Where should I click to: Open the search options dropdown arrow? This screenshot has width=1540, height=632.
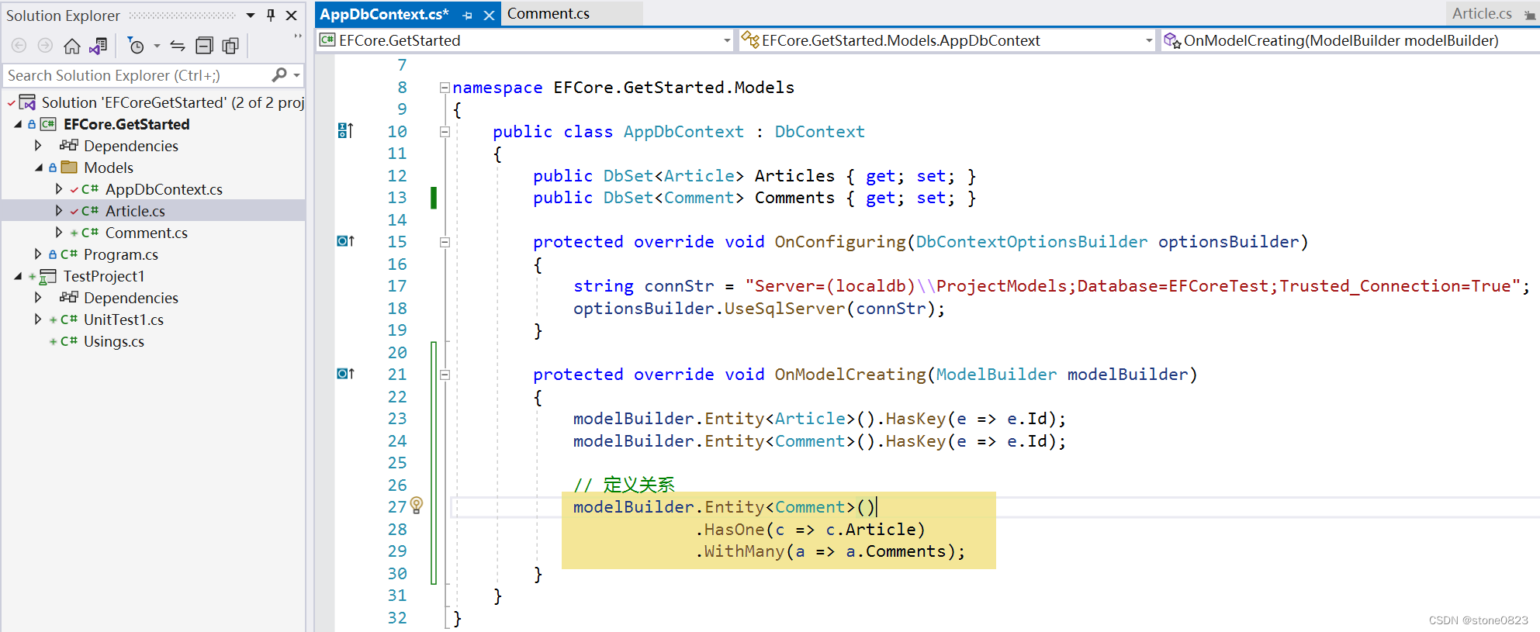(x=297, y=75)
